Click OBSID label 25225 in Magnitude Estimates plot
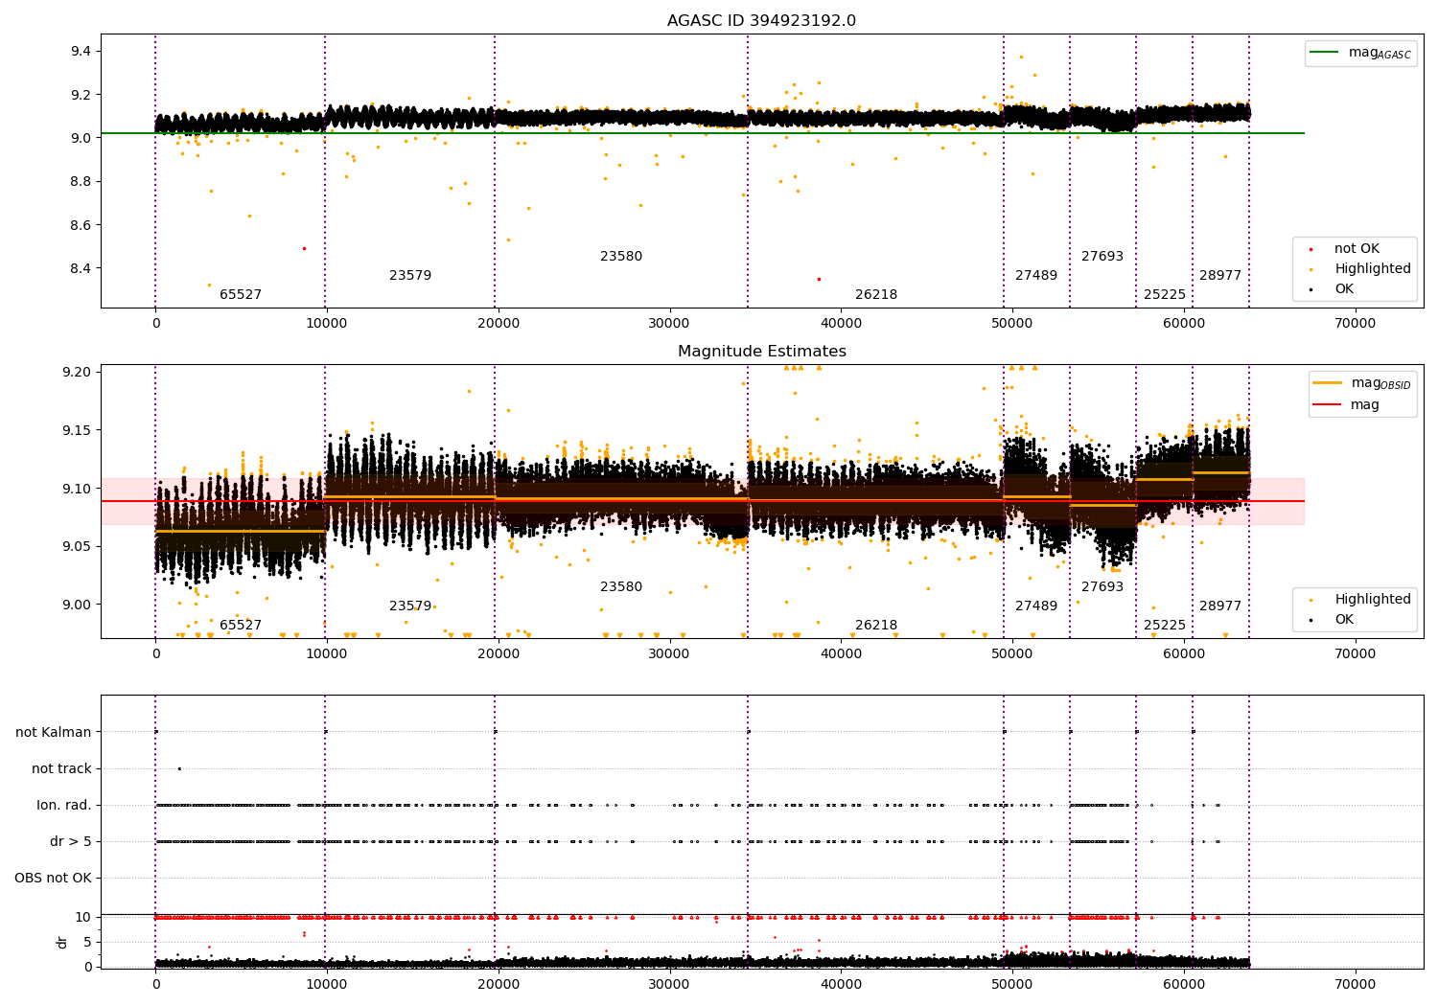This screenshot has width=1438, height=1006. pyautogui.click(x=1165, y=626)
